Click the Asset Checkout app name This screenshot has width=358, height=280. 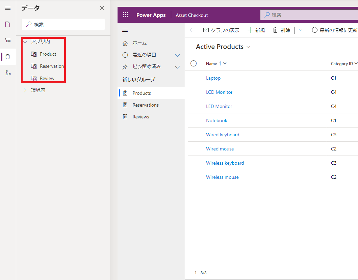[x=191, y=15]
